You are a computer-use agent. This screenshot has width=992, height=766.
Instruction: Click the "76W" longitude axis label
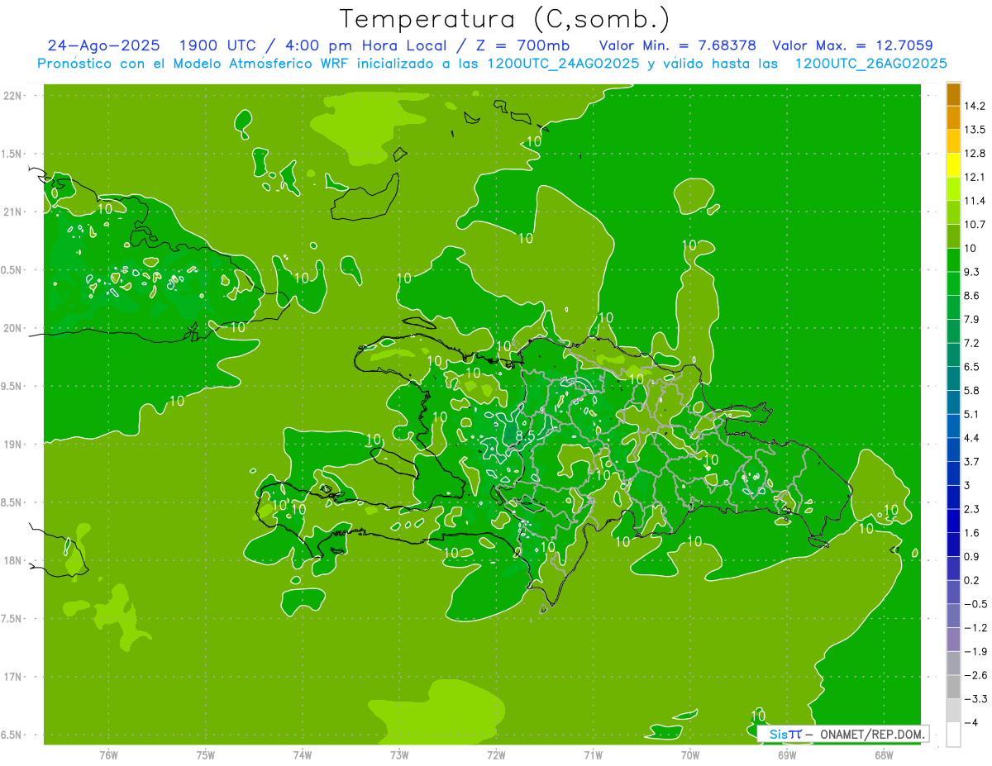(108, 755)
